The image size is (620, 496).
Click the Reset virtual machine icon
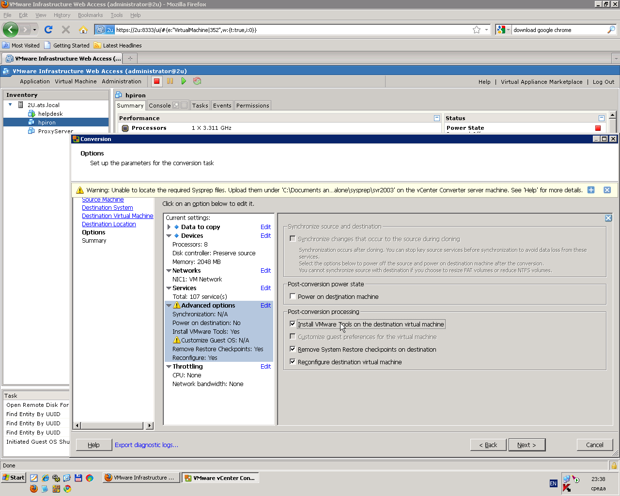(x=197, y=81)
